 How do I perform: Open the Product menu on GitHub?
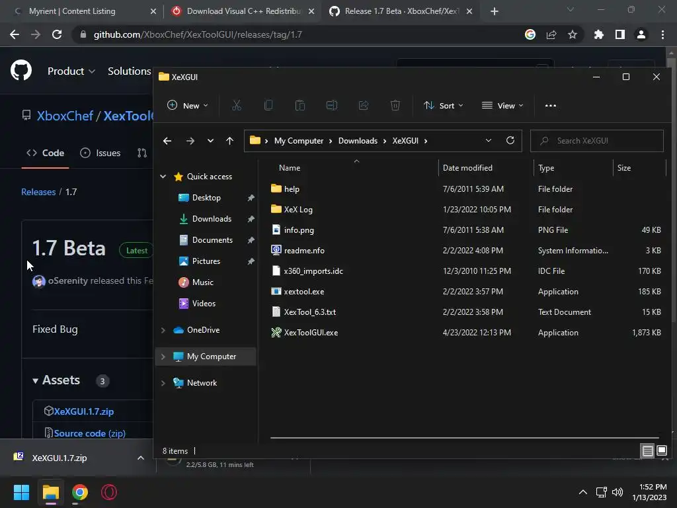(x=71, y=71)
